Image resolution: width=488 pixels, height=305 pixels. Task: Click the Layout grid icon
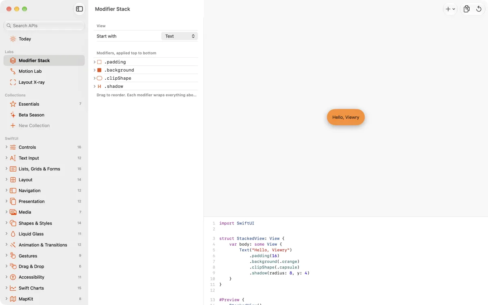click(13, 180)
